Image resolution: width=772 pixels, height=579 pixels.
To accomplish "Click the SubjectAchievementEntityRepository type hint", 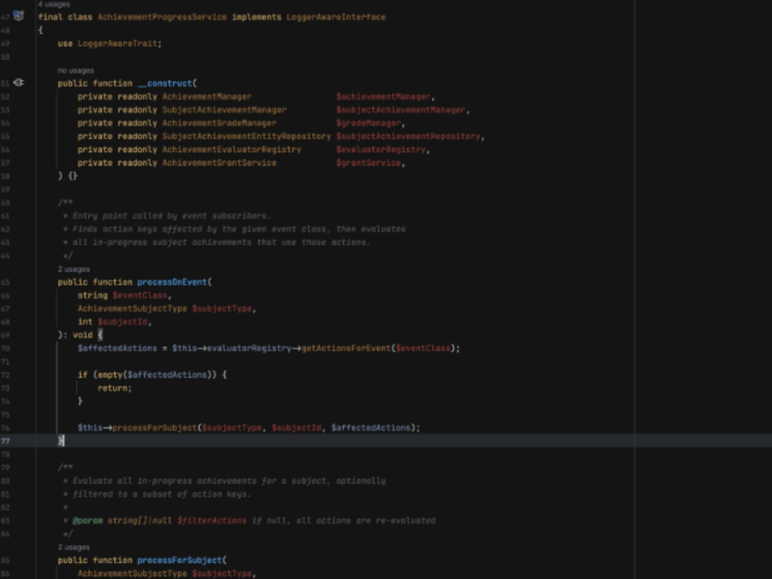I will point(246,137).
